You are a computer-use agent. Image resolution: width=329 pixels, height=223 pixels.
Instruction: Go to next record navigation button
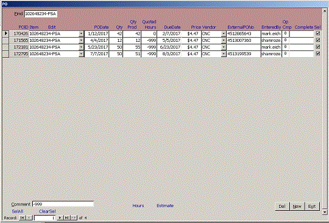coord(60,218)
